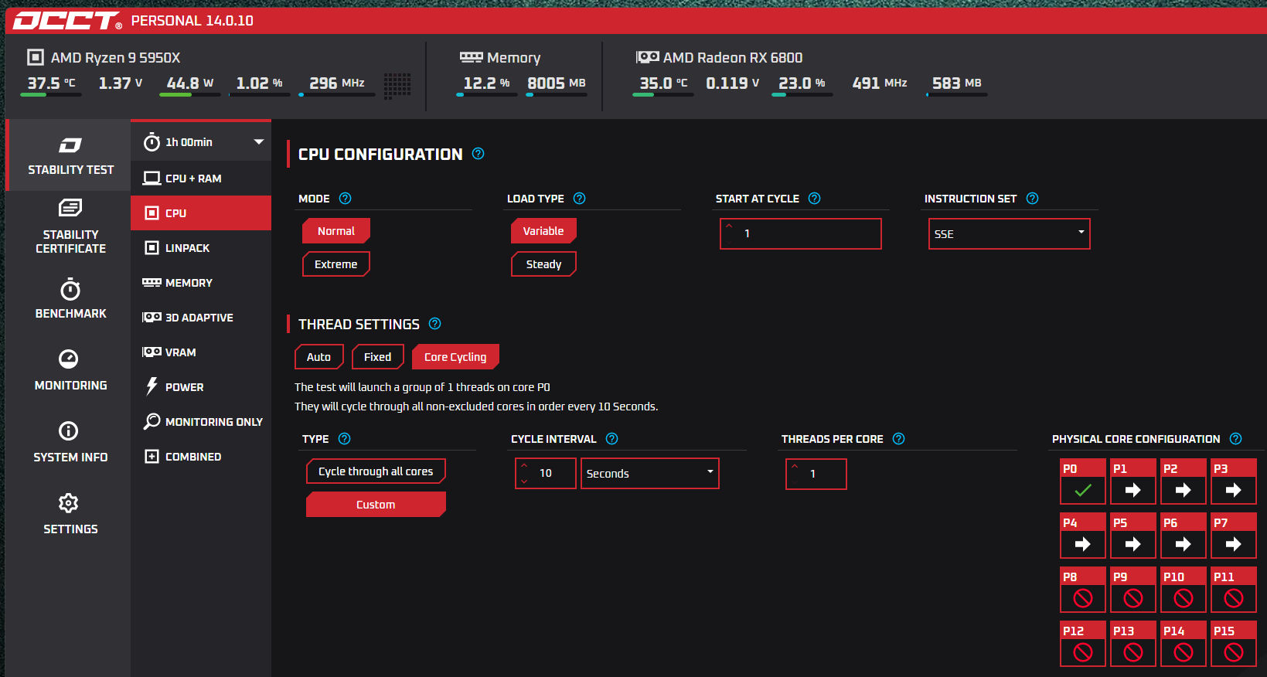This screenshot has height=677, width=1267.
Task: Select the Combined test
Action: click(201, 457)
